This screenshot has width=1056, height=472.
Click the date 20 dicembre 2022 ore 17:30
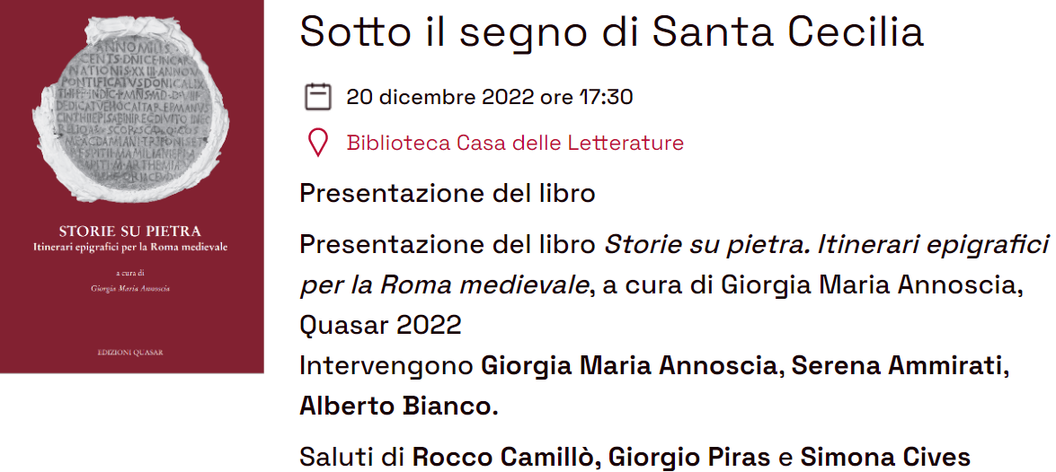(490, 98)
